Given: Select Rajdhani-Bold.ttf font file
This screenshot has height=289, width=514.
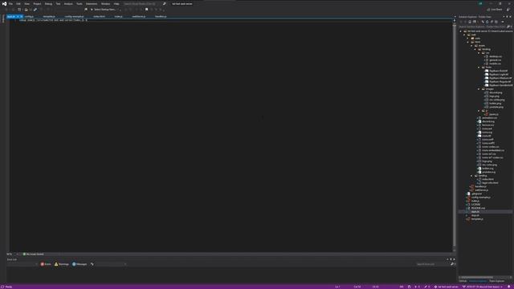Looking at the screenshot, I should click(498, 71).
